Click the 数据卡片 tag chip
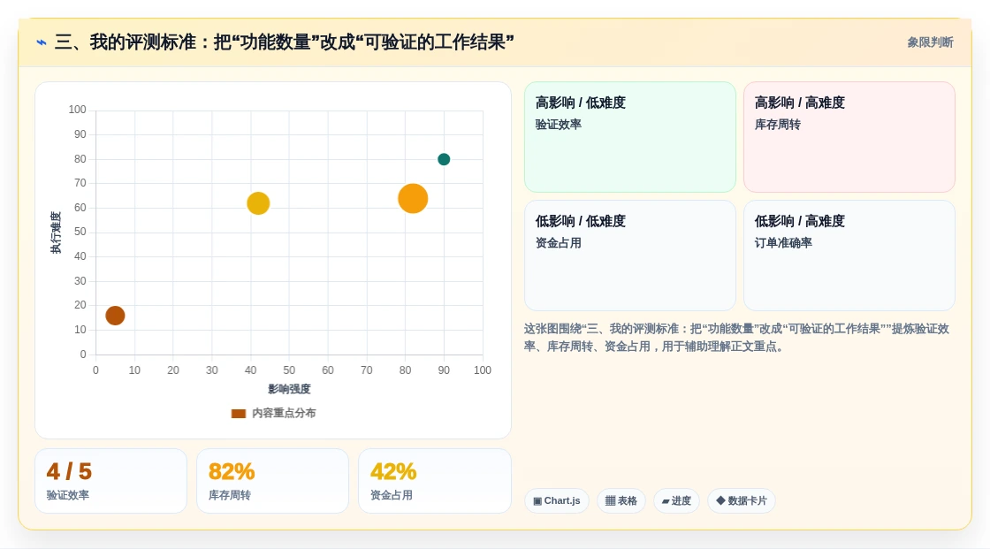Viewport: 990px width, 549px height. click(x=742, y=501)
